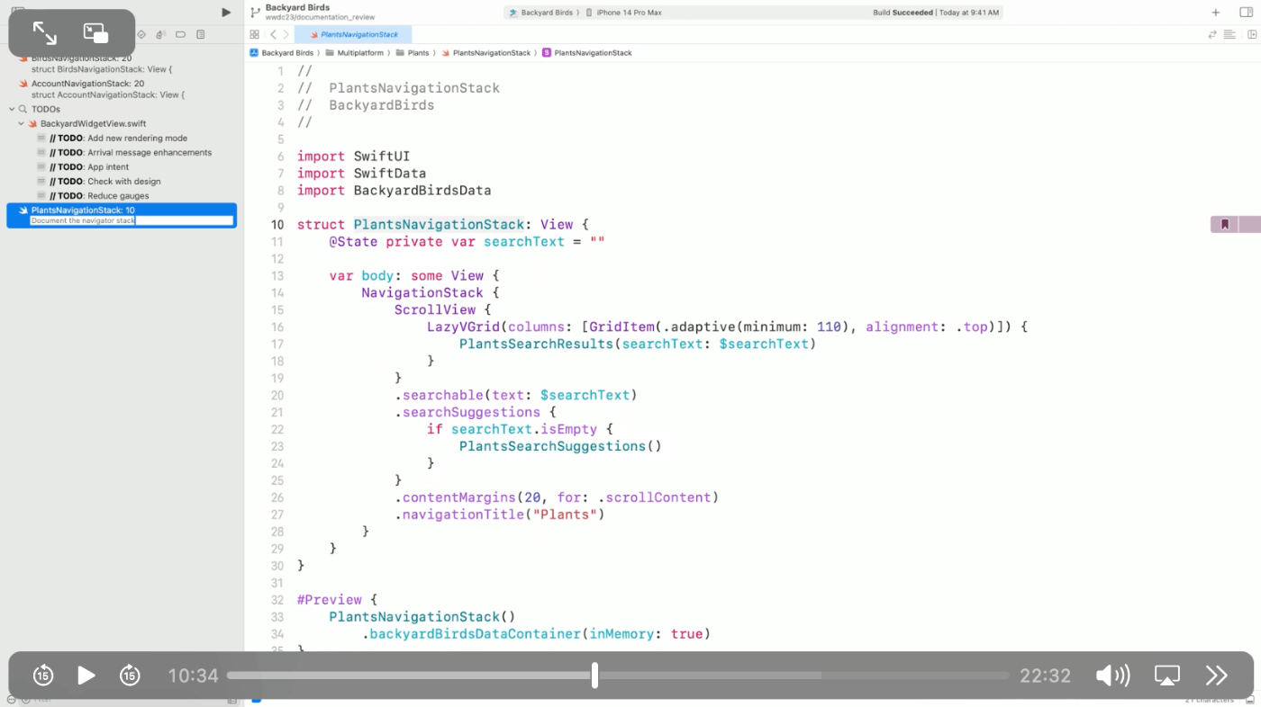
Task: Open the tests navigator diamond icon
Action: [141, 34]
